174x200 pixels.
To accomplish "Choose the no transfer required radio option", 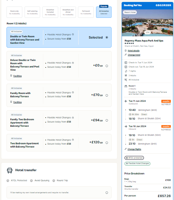I will click(107, 193).
